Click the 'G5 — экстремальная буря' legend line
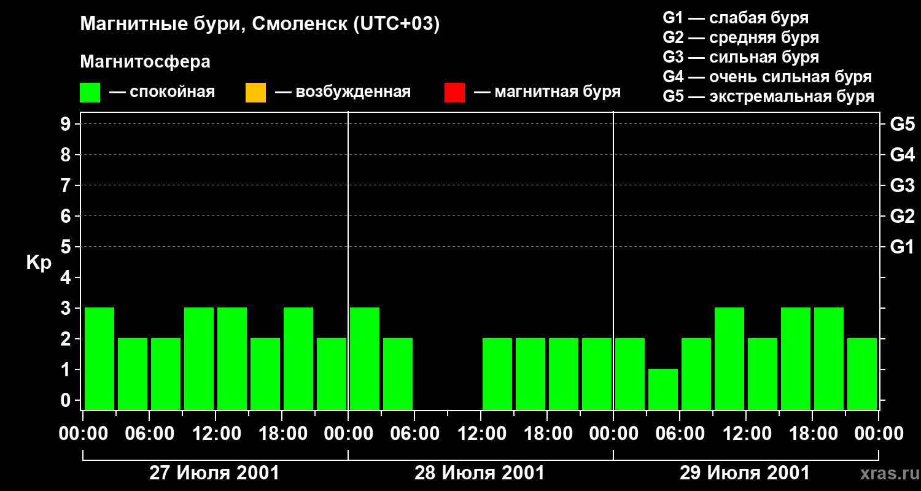 click(x=768, y=96)
